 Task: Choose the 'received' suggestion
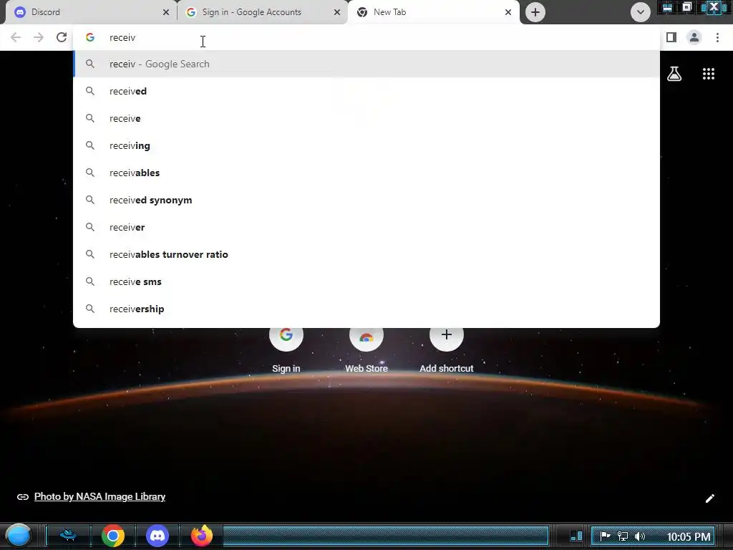click(366, 91)
